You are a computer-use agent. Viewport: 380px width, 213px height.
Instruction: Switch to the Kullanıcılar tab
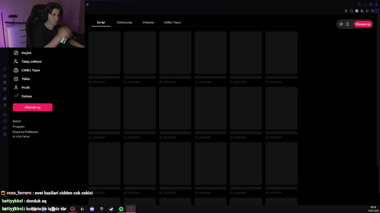click(x=125, y=22)
